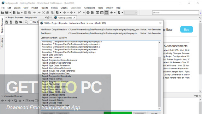Click the graph line icon in toolbar

[x=79, y=13]
